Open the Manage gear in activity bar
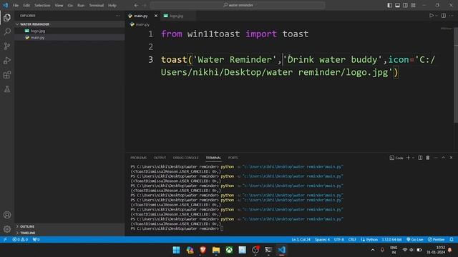Screen dimensions: 458x257 (7, 229)
